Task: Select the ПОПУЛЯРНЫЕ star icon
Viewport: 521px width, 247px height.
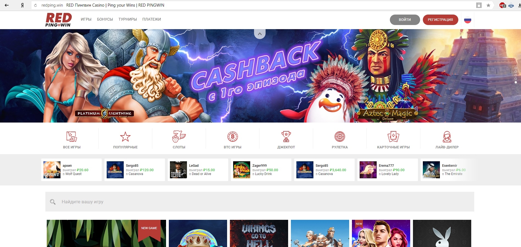Action: pyautogui.click(x=125, y=137)
